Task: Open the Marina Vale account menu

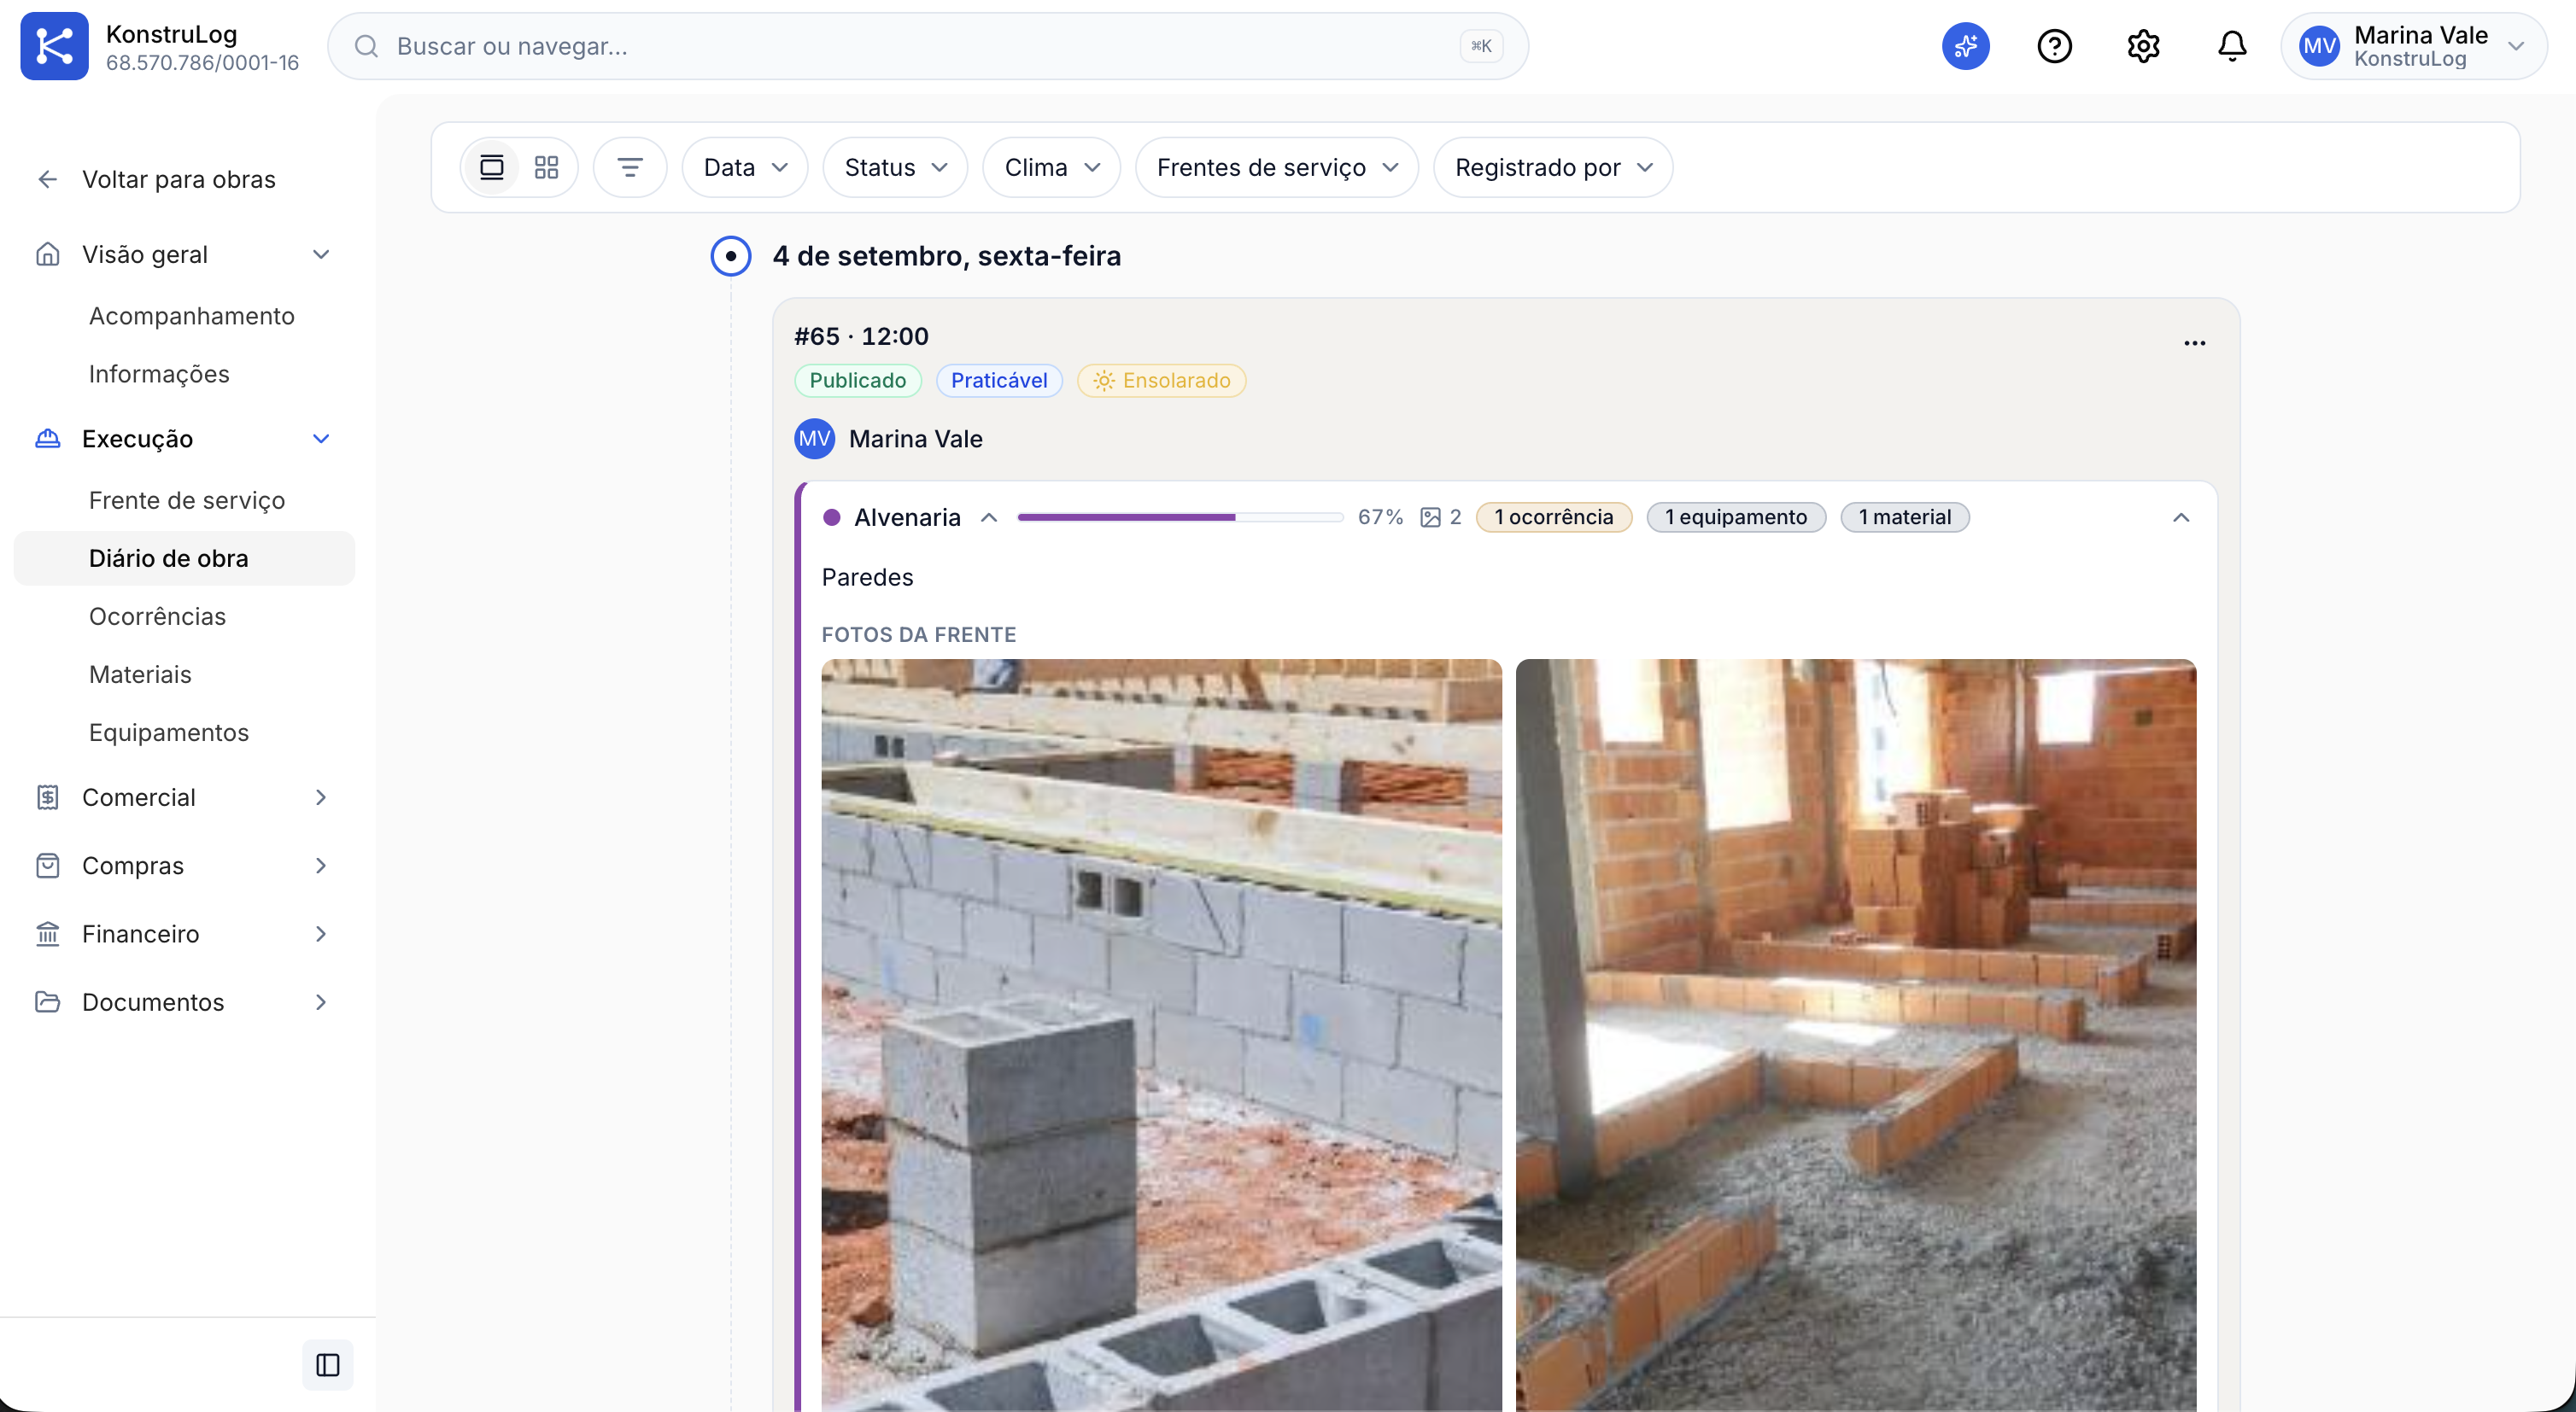Action: click(2412, 46)
